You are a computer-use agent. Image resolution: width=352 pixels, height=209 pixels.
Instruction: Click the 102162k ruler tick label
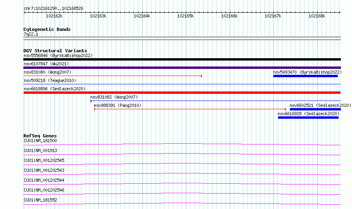click(54, 16)
